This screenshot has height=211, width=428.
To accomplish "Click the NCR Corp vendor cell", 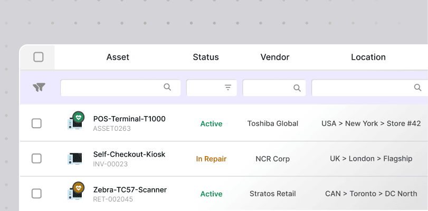I will point(273,159).
